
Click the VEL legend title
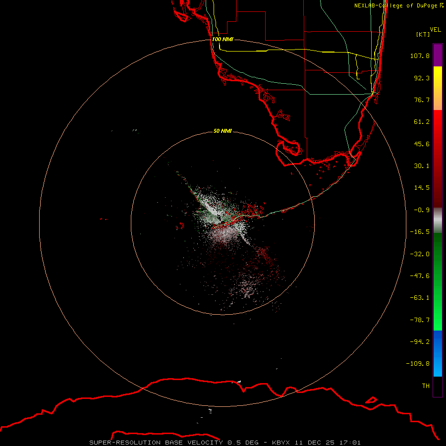(435, 30)
